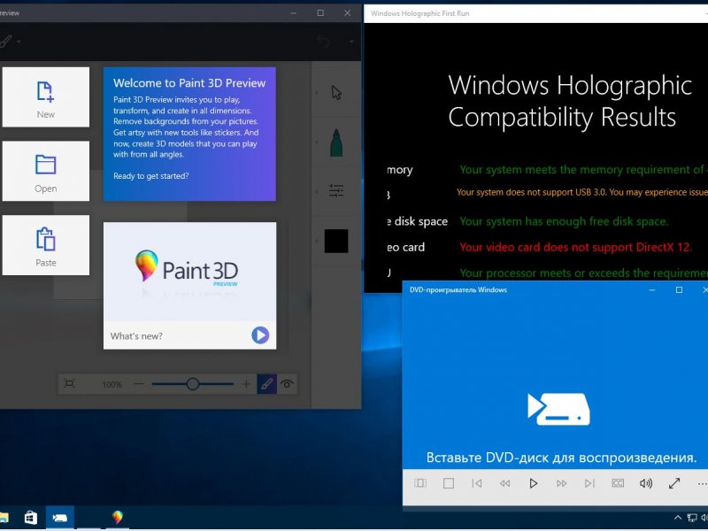Image resolution: width=708 pixels, height=531 pixels.
Task: Click the Play button in DVD player
Action: (534, 483)
